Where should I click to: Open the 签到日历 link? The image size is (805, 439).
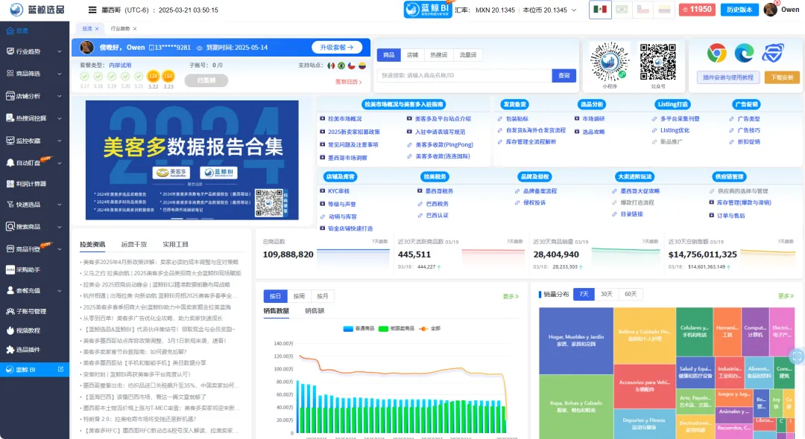point(349,82)
